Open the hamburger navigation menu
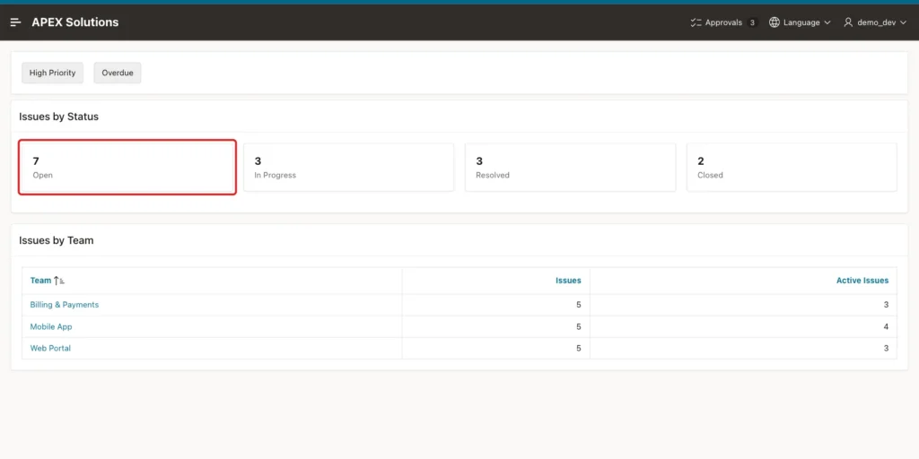Viewport: 919px width, 459px height. (16, 22)
